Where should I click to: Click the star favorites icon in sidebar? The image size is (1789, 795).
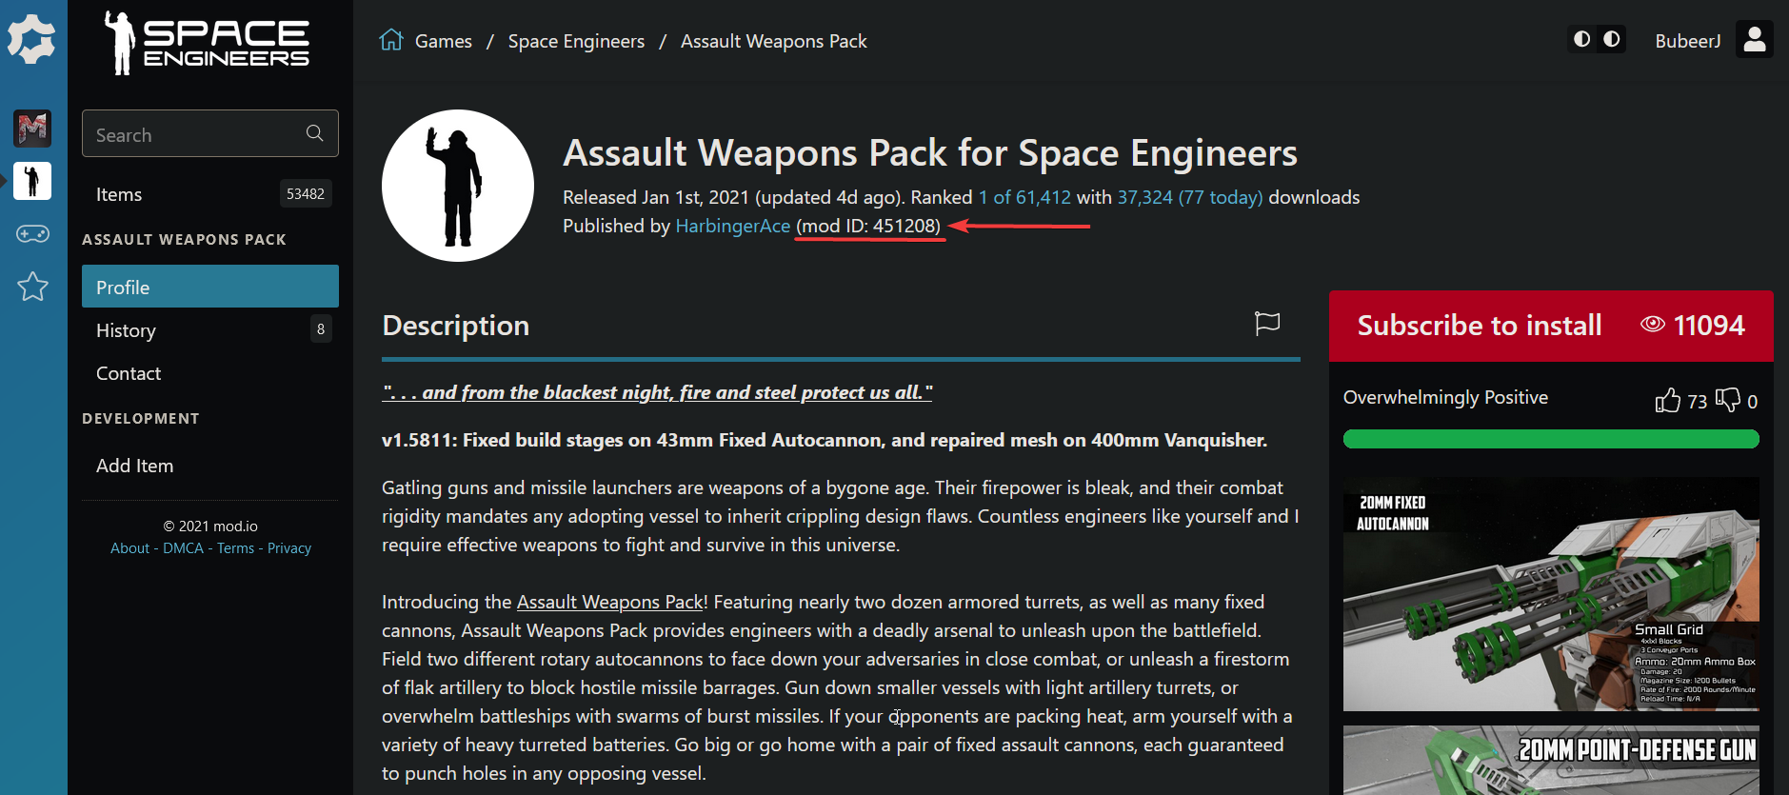tap(32, 286)
